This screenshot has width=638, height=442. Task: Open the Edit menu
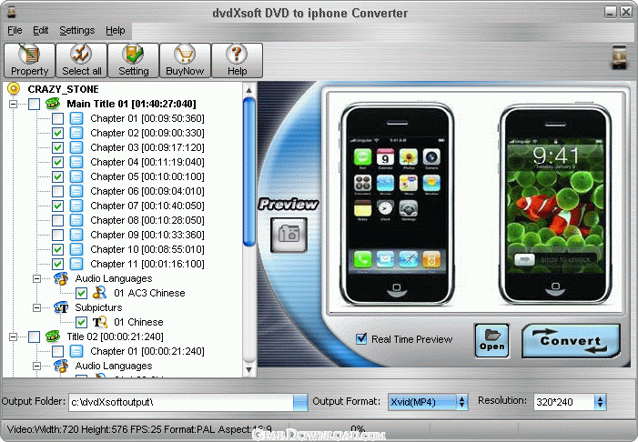coord(40,31)
